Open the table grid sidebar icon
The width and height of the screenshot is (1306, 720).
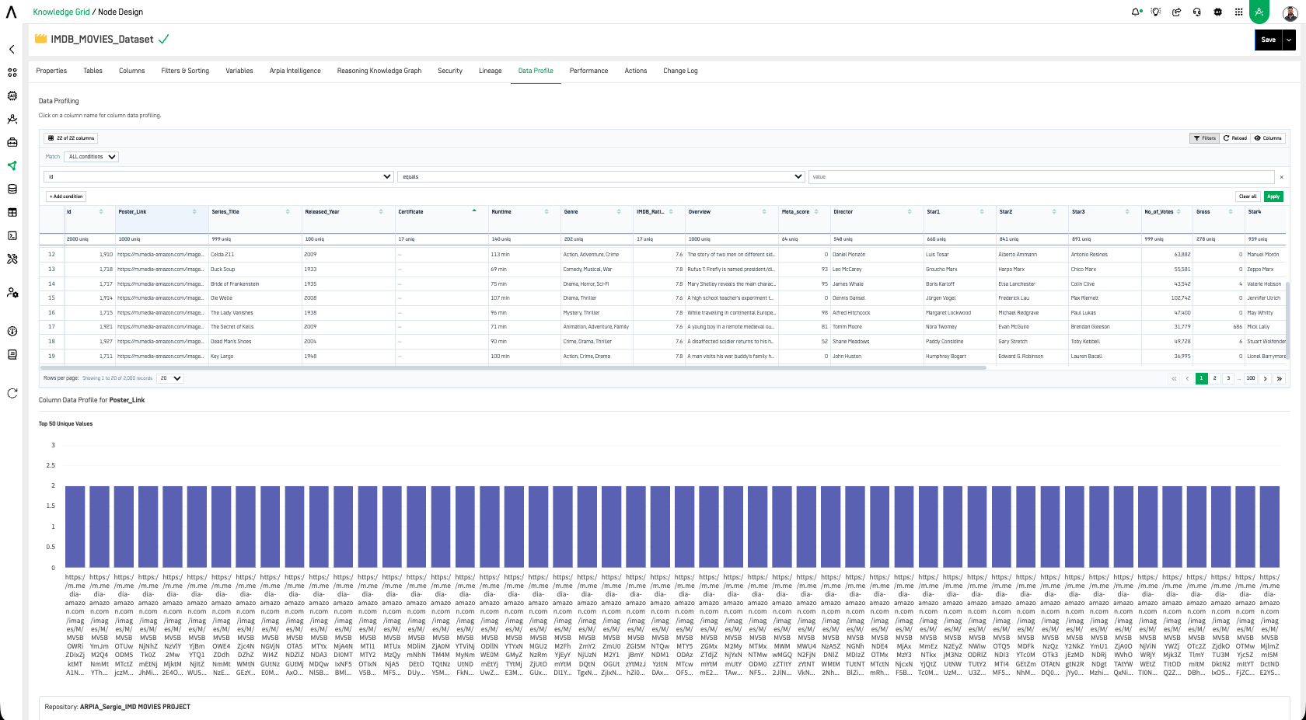[12, 212]
